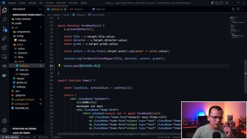Image resolution: width=247 pixels, height=139 pixels.
Task: Open problems errors and warnings counter
Action: click(44, 137)
